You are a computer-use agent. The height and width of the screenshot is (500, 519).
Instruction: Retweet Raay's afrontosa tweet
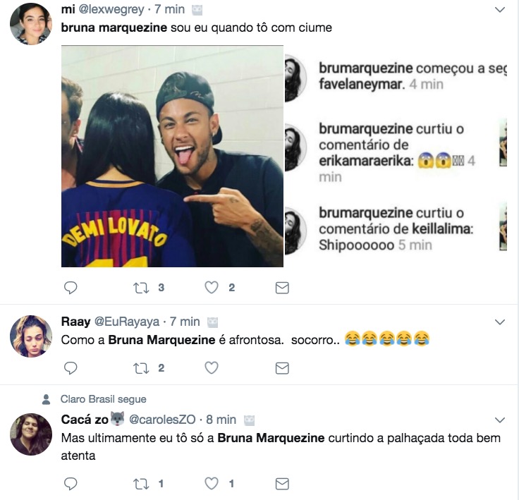(141, 367)
